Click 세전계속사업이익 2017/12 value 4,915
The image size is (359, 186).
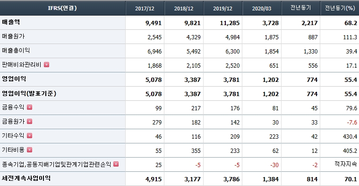[x=154, y=179]
